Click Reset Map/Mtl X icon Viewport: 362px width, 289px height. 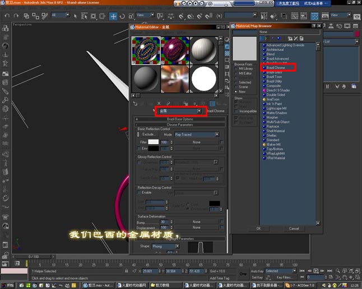(x=159, y=103)
